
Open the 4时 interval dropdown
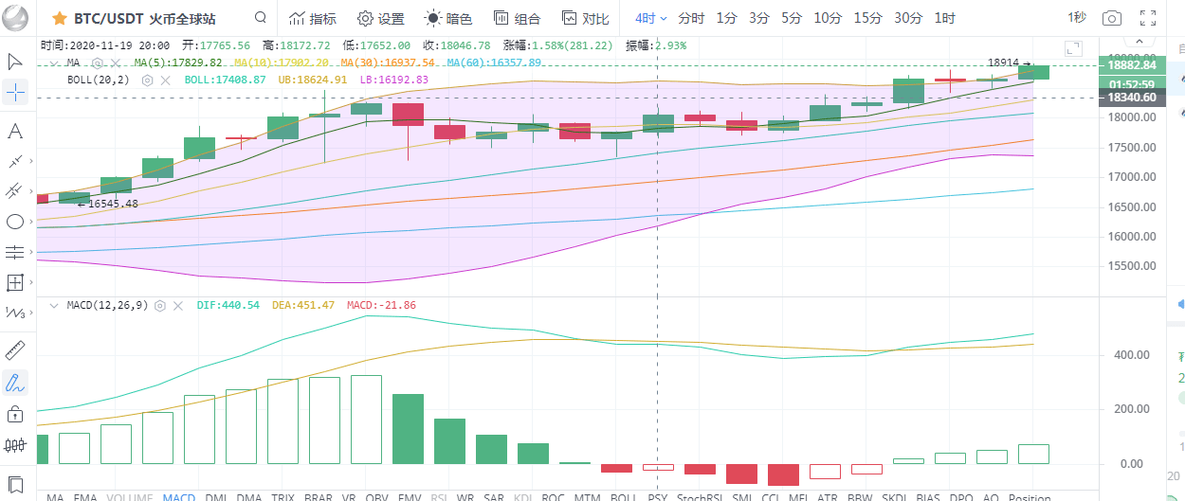coord(651,18)
